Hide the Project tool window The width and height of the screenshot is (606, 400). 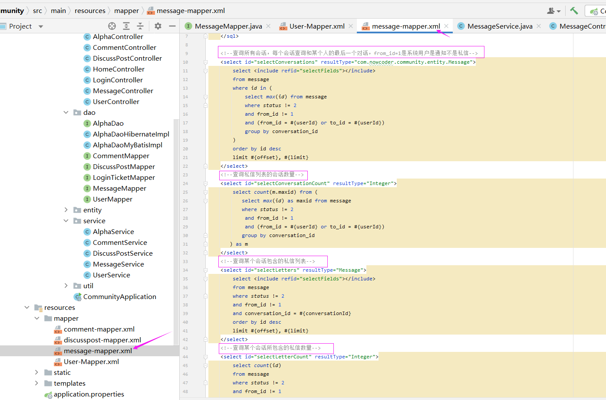172,26
